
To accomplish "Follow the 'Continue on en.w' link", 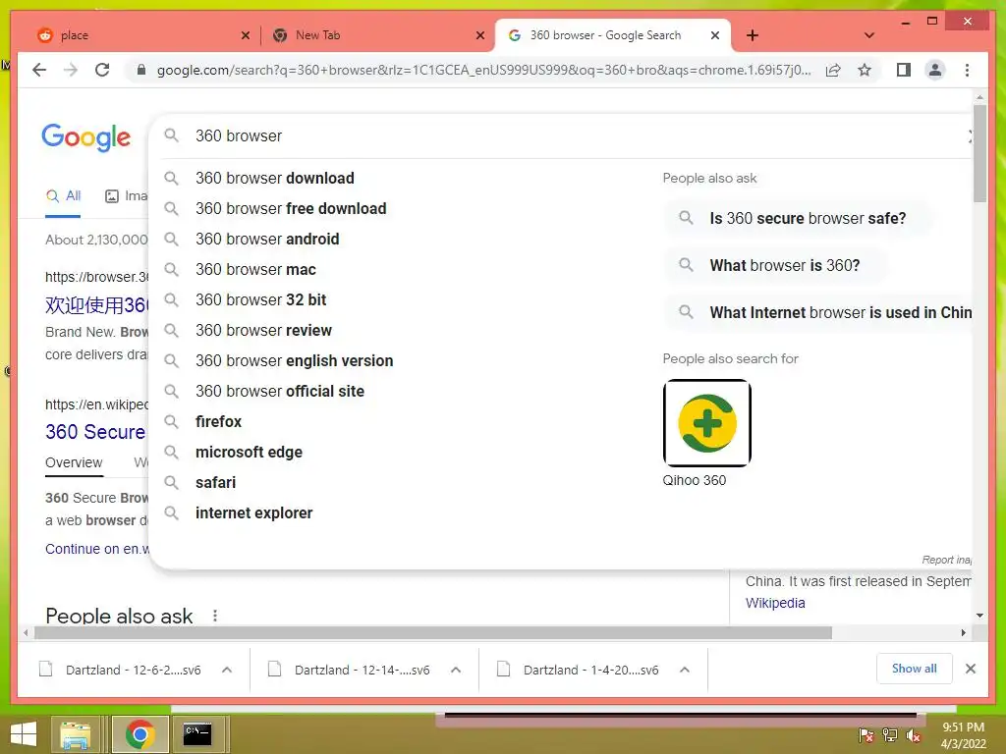I will [x=97, y=549].
